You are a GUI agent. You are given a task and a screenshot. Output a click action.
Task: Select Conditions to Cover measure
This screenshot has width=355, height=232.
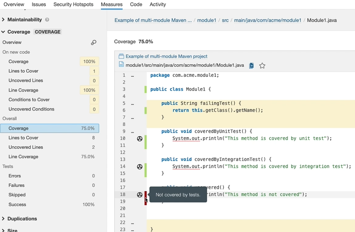click(50, 100)
